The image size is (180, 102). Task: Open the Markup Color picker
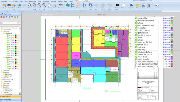tap(118, 7)
